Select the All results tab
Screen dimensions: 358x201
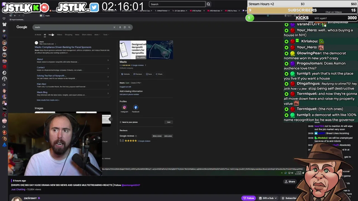pyautogui.click(x=45, y=35)
